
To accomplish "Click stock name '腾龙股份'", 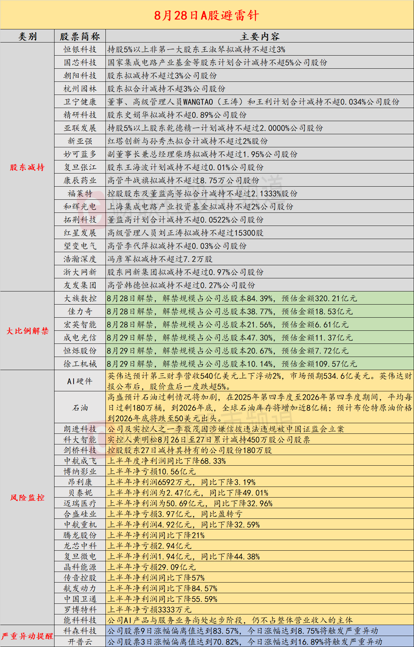I will point(80,535).
